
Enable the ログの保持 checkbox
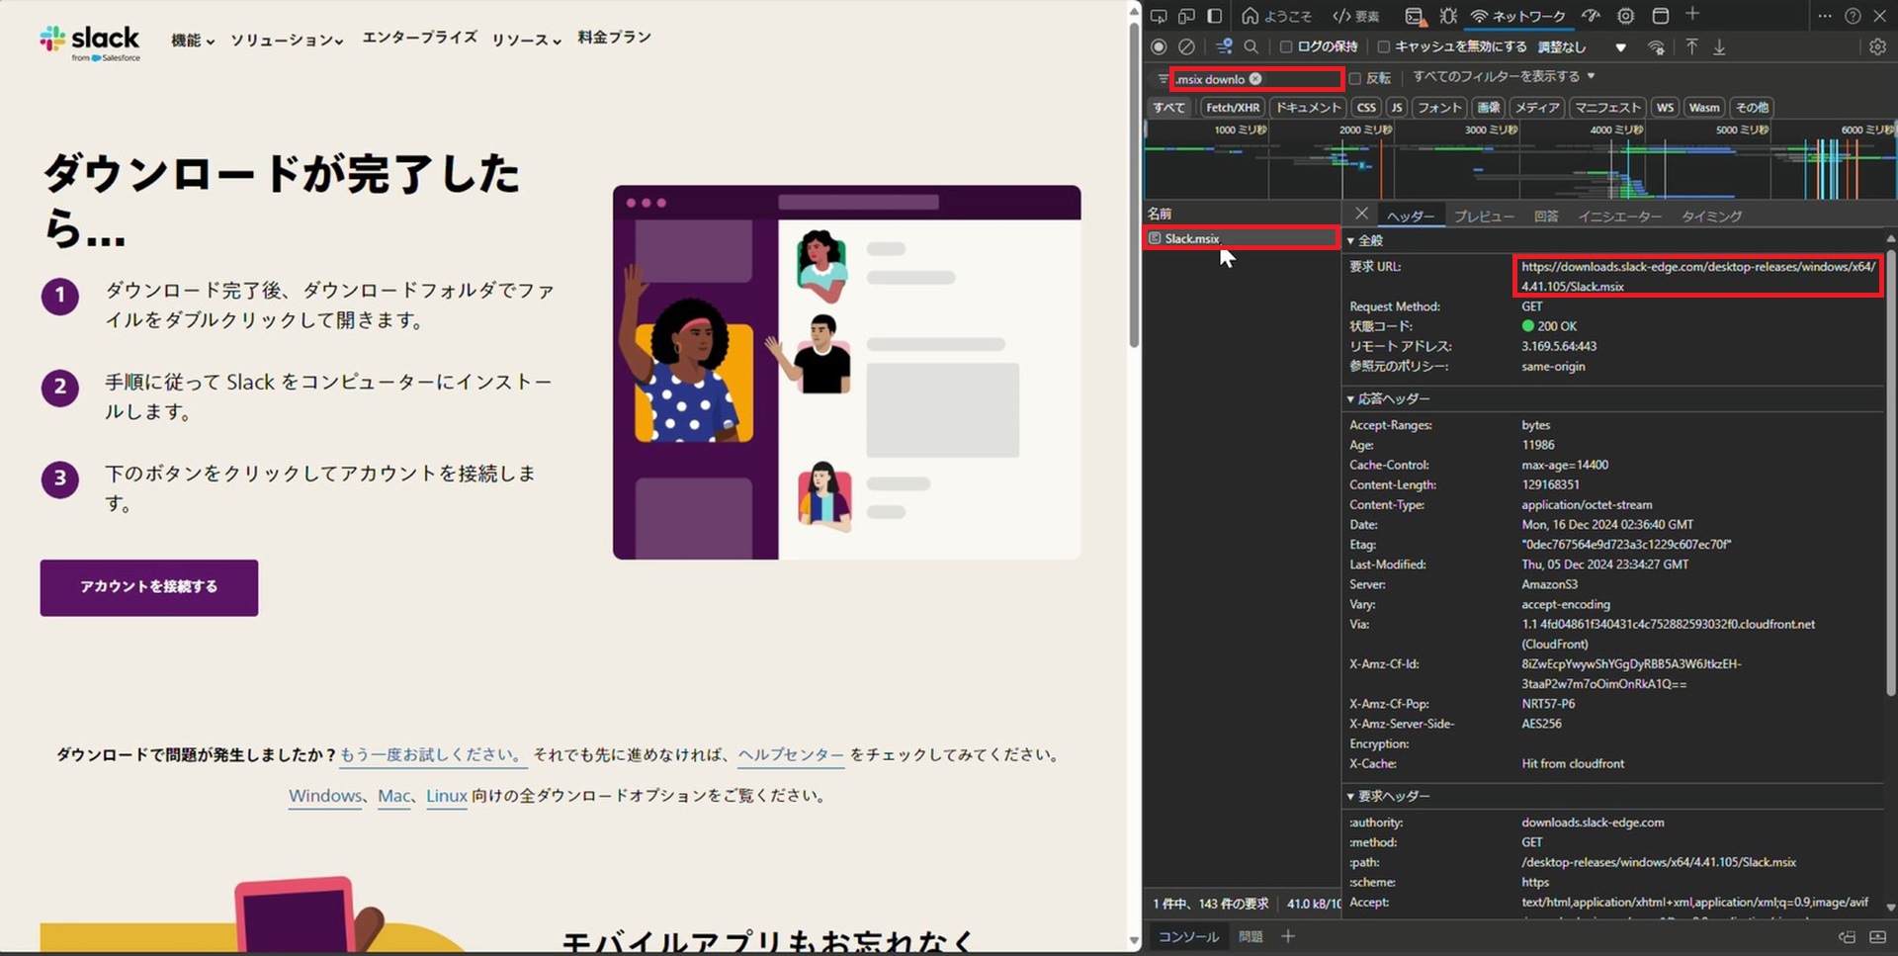click(1286, 46)
